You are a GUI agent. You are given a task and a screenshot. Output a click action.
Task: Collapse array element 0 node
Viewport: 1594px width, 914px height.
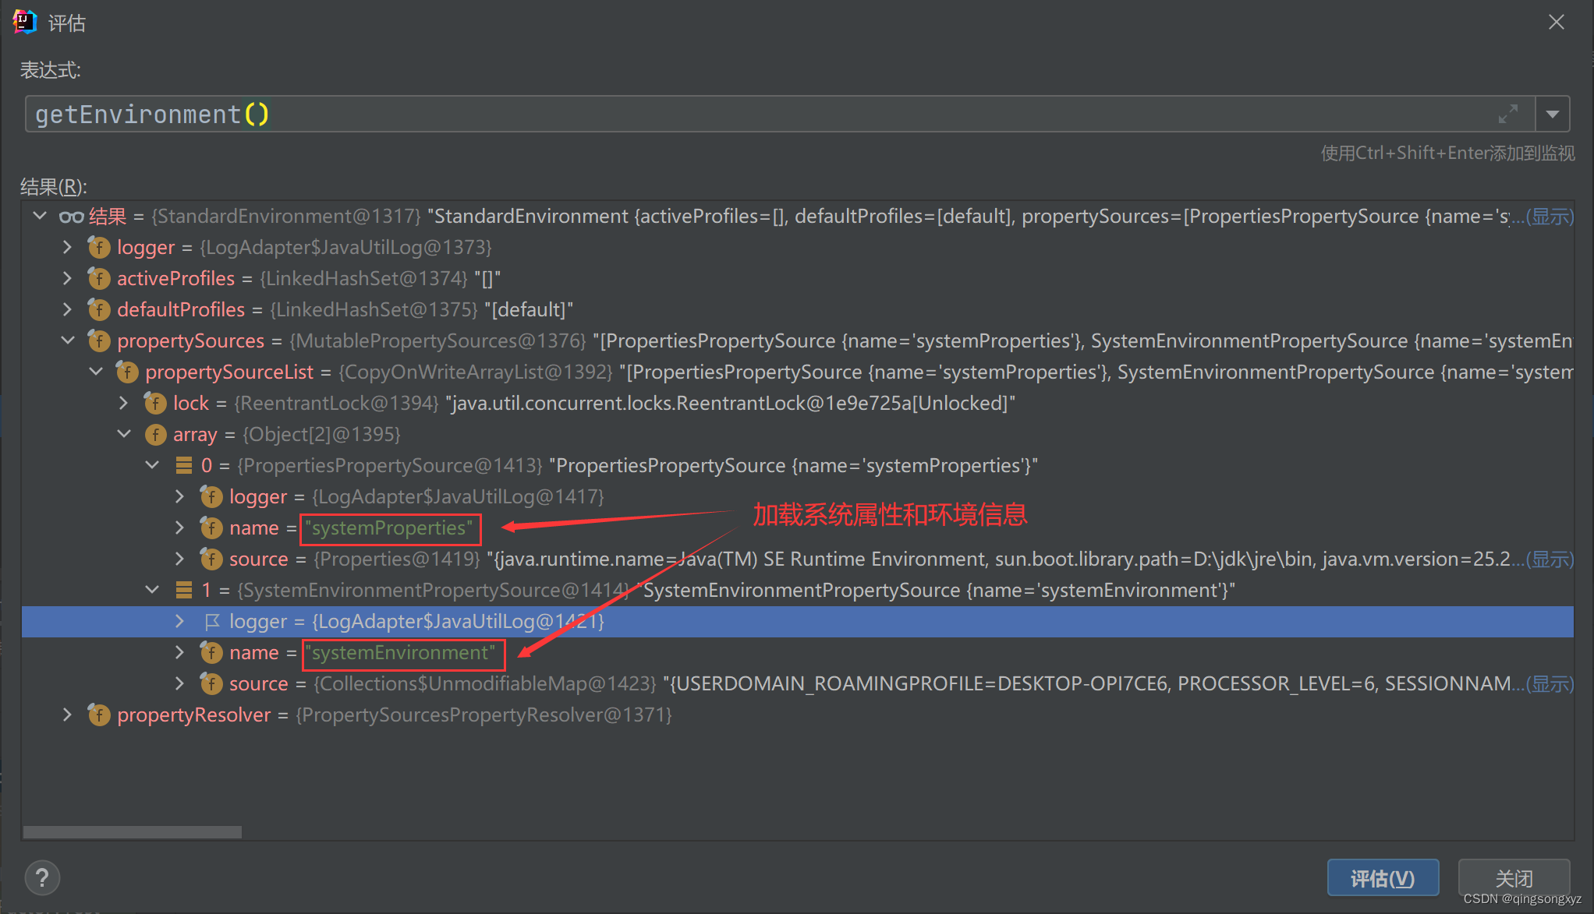[x=152, y=465]
